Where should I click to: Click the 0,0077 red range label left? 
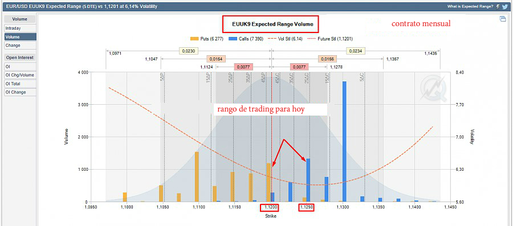point(244,67)
